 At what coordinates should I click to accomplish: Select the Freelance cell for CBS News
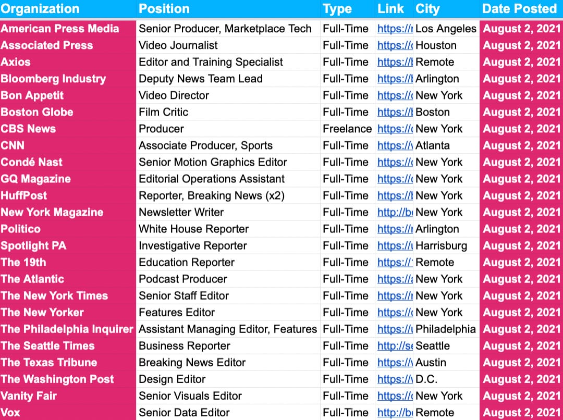pos(347,129)
